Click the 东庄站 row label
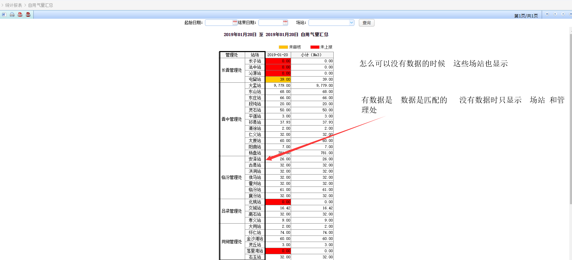The height and width of the screenshot is (260, 572). pos(255,98)
